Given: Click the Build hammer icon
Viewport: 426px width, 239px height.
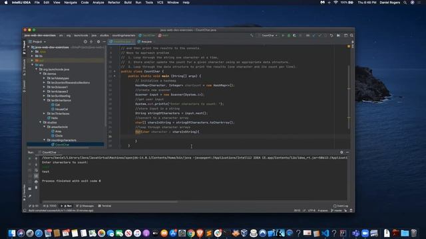Looking at the screenshot, I should tap(252, 35).
